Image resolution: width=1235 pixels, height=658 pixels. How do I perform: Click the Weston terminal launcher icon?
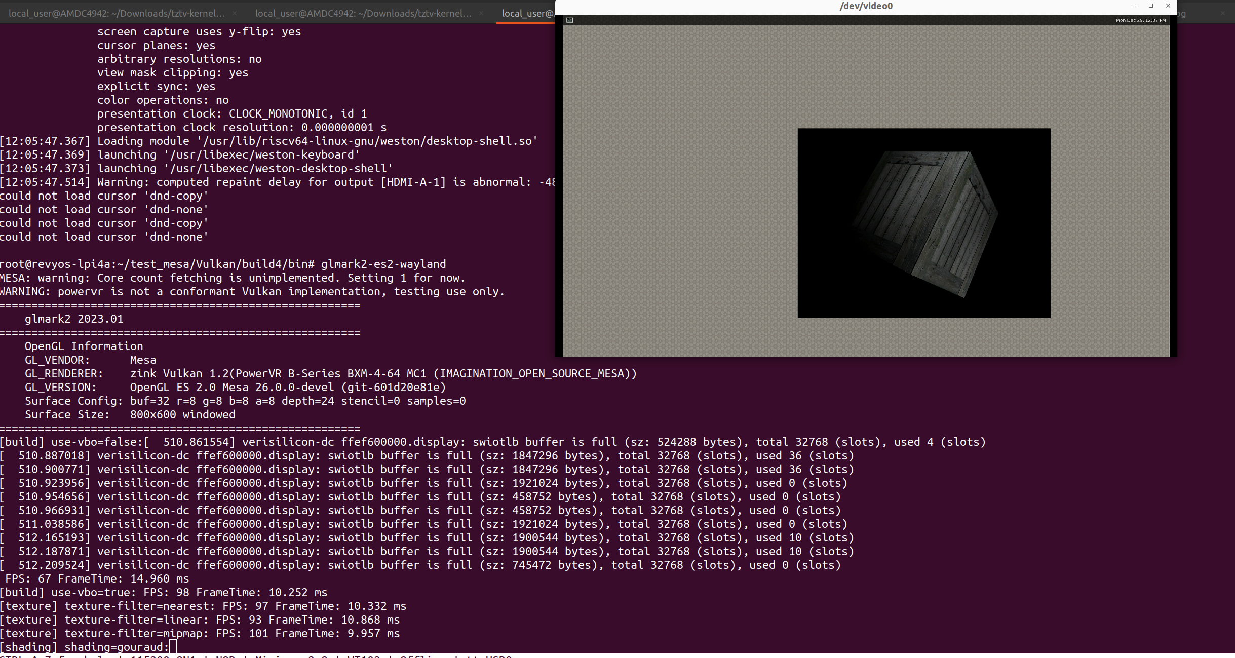(569, 20)
